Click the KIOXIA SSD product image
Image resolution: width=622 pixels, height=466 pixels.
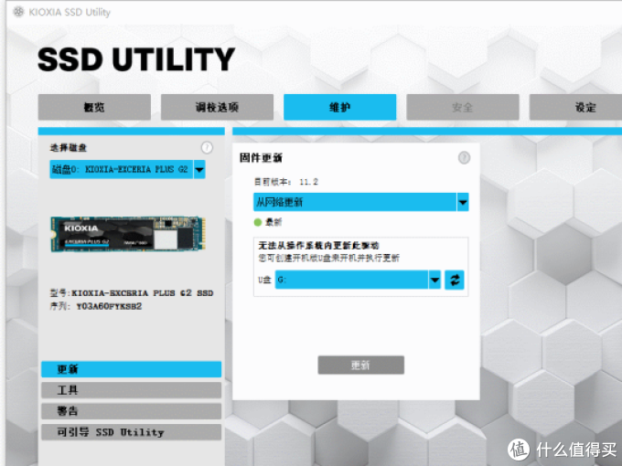pyautogui.click(x=128, y=234)
